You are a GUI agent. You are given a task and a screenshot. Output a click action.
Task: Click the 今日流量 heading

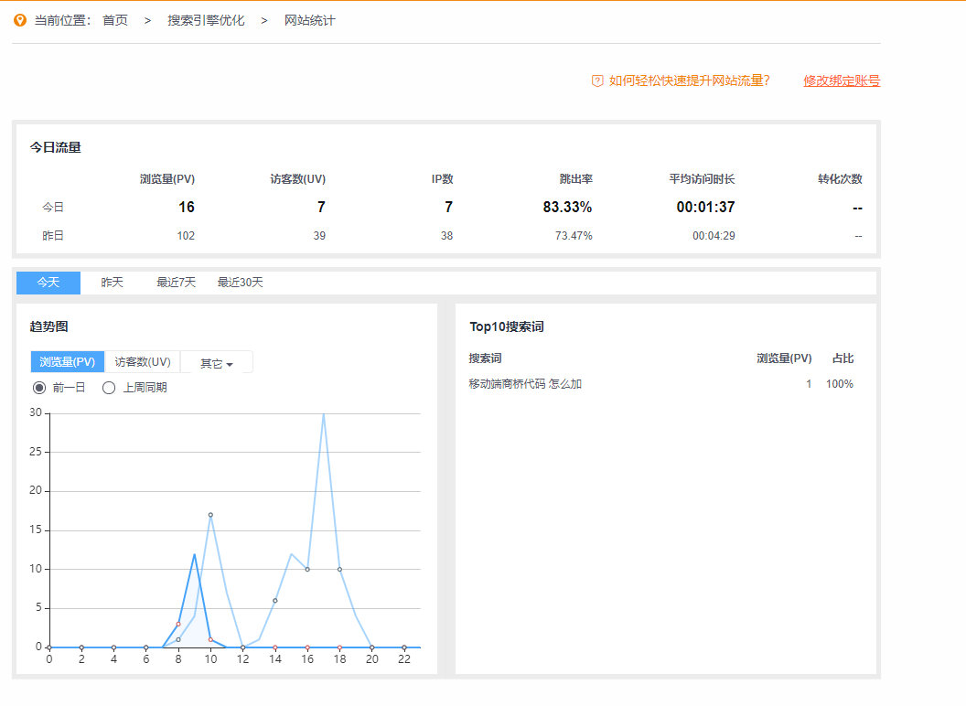56,148
